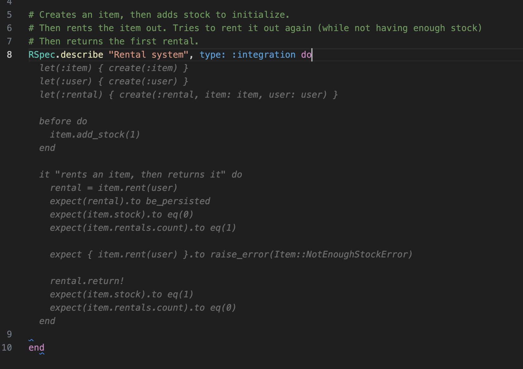Click the RSpec class name
This screenshot has width=523, height=369.
coord(42,55)
